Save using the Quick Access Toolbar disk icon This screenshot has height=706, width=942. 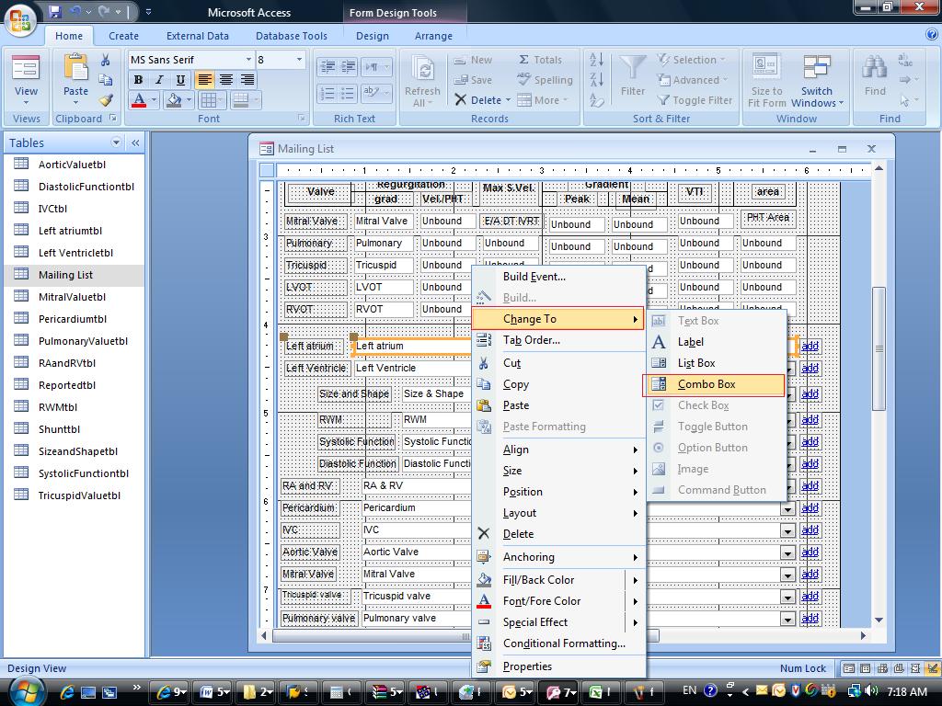click(x=55, y=12)
